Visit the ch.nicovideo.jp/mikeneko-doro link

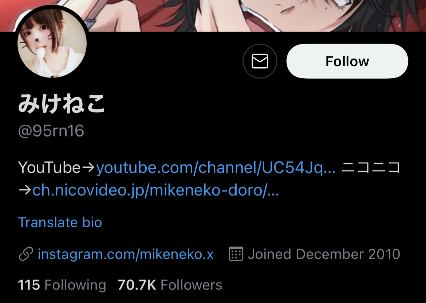pyautogui.click(x=155, y=190)
